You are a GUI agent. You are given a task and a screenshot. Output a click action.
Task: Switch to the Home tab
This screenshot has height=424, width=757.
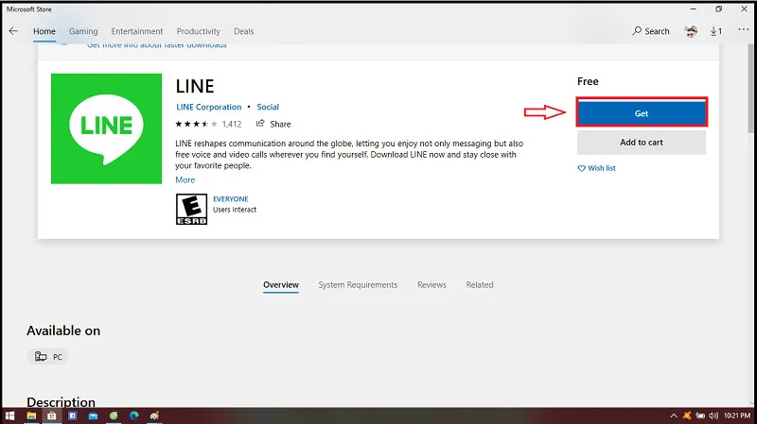tap(44, 31)
